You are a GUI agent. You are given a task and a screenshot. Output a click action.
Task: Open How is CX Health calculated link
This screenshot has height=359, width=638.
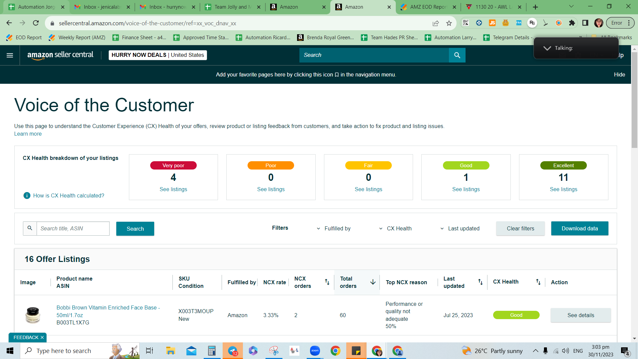coord(68,195)
